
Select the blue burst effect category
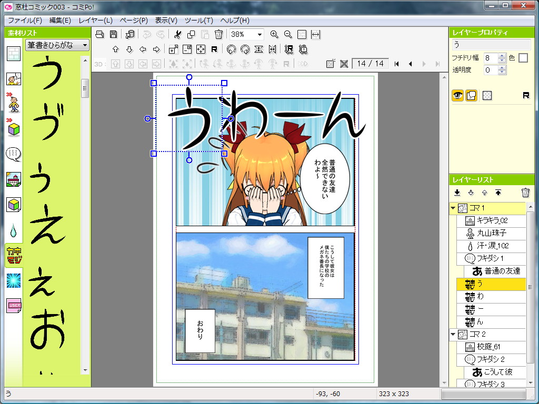pyautogui.click(x=14, y=281)
